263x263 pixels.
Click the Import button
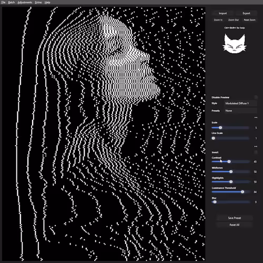click(x=222, y=13)
